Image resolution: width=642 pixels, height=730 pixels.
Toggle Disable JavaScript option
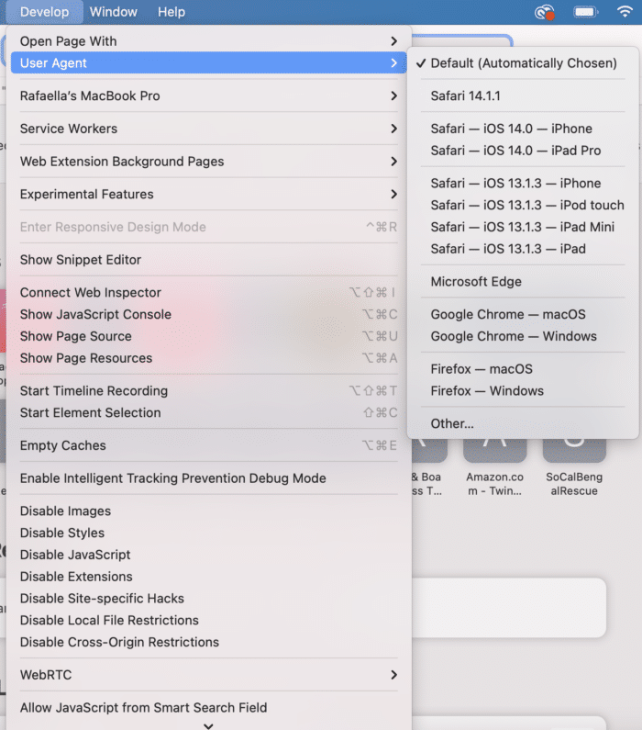pos(209,555)
